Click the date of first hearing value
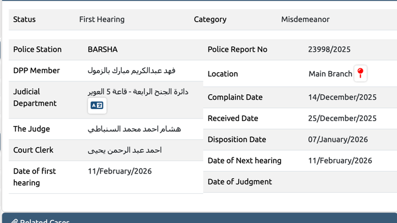The height and width of the screenshot is (223, 397). pos(120,171)
